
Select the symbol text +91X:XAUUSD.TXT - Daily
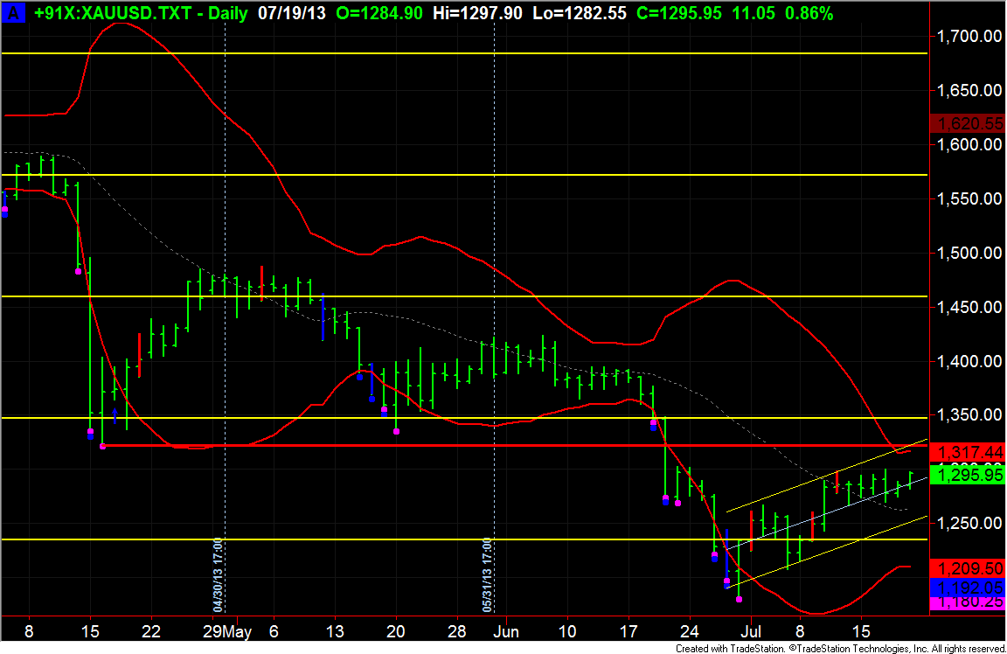pos(141,13)
